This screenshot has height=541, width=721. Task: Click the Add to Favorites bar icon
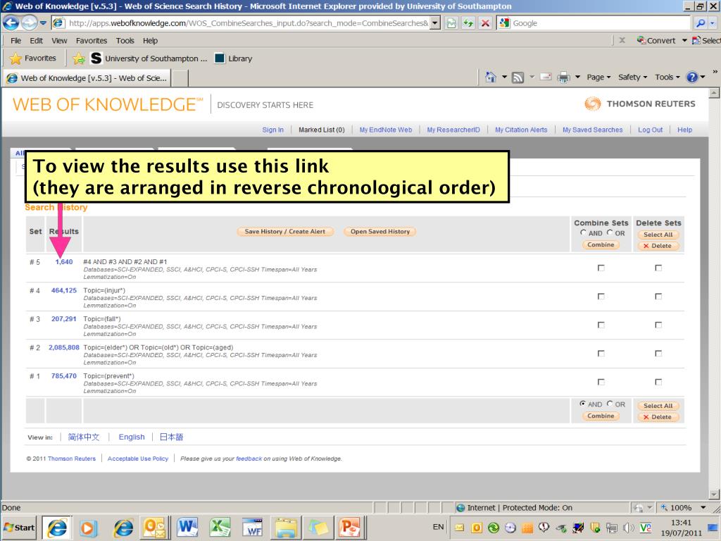[x=79, y=58]
